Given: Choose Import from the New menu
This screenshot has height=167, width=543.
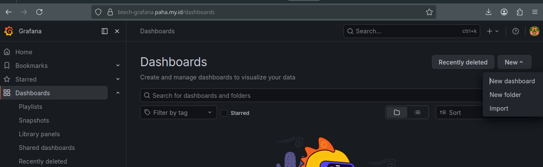Looking at the screenshot, I should (x=499, y=108).
